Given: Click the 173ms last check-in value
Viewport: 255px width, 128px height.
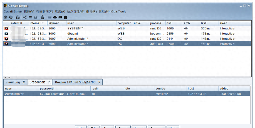Looking at the screenshot, I should click(206, 34).
